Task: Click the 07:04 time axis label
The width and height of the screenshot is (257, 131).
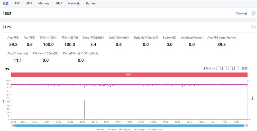Action: [x=106, y=122]
